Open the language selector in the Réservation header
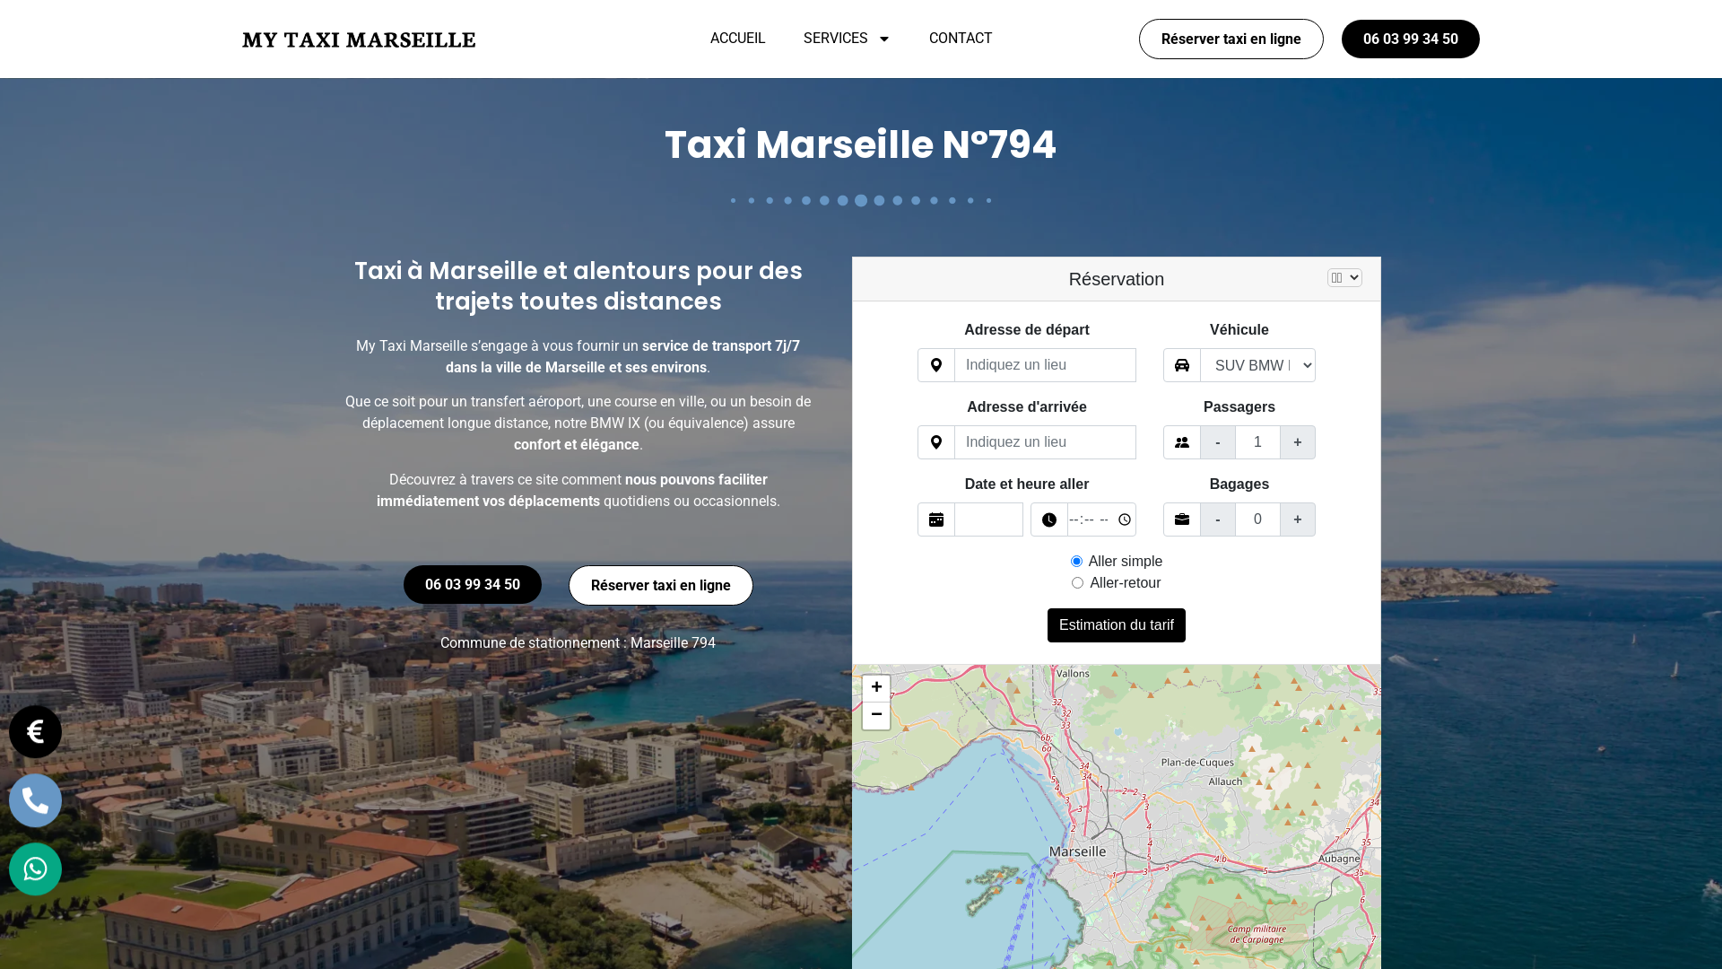Image resolution: width=1722 pixels, height=969 pixels. [x=1344, y=277]
